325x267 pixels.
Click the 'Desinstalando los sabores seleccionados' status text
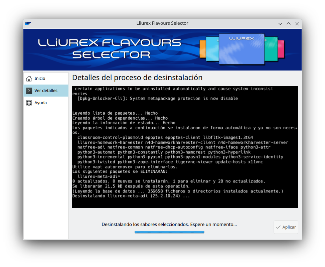pyautogui.click(x=169, y=225)
